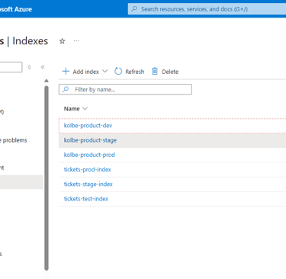The width and height of the screenshot is (286, 279).
Task: Open the kolbe-product-dev index
Action: [88, 126]
